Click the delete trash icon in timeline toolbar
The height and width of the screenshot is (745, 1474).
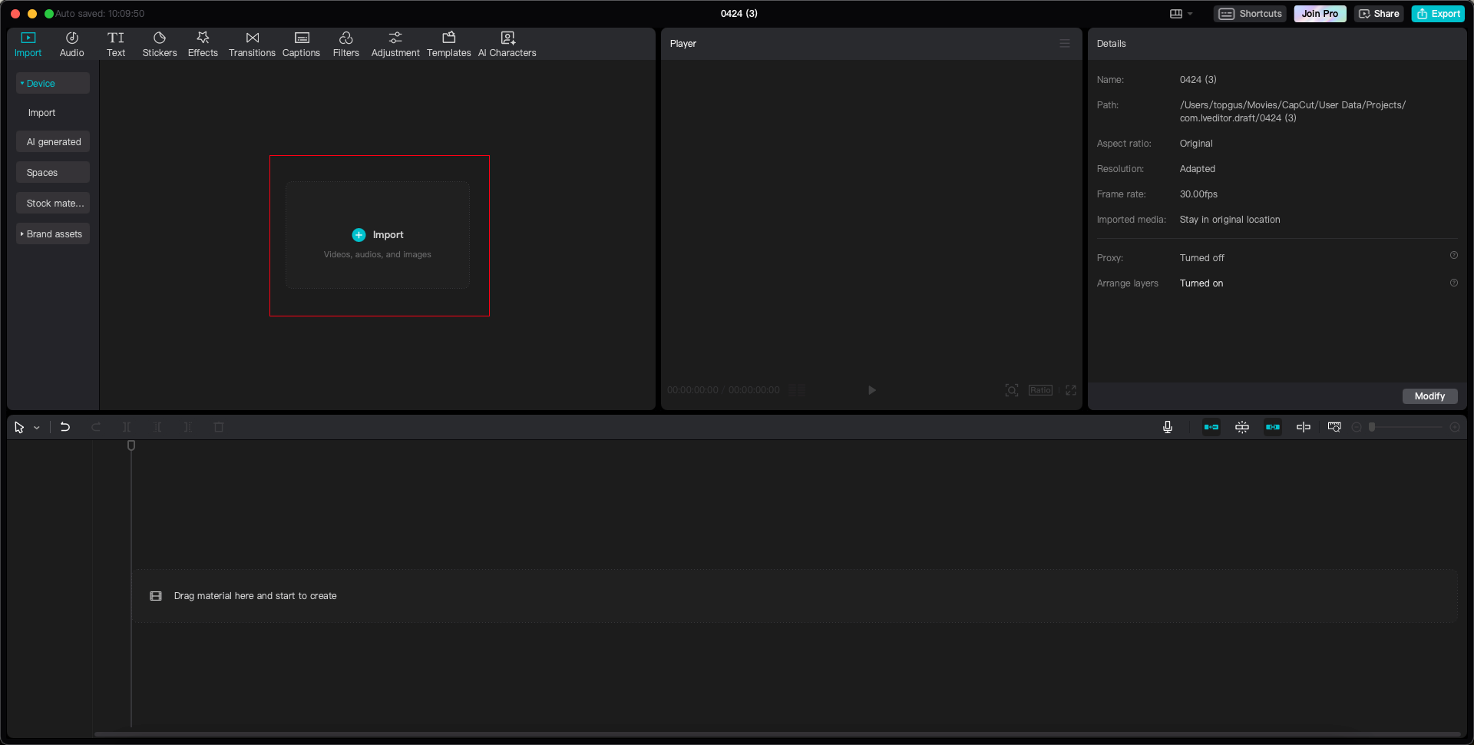point(219,427)
